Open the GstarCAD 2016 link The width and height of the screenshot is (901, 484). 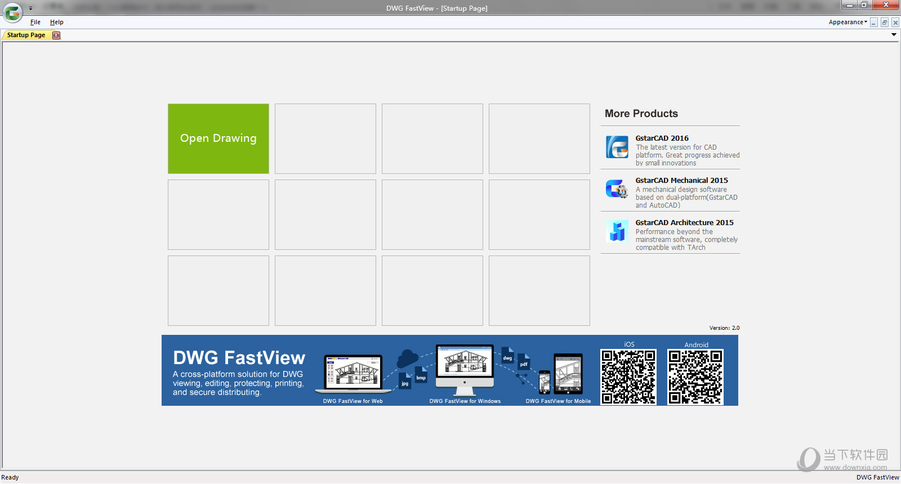point(662,138)
